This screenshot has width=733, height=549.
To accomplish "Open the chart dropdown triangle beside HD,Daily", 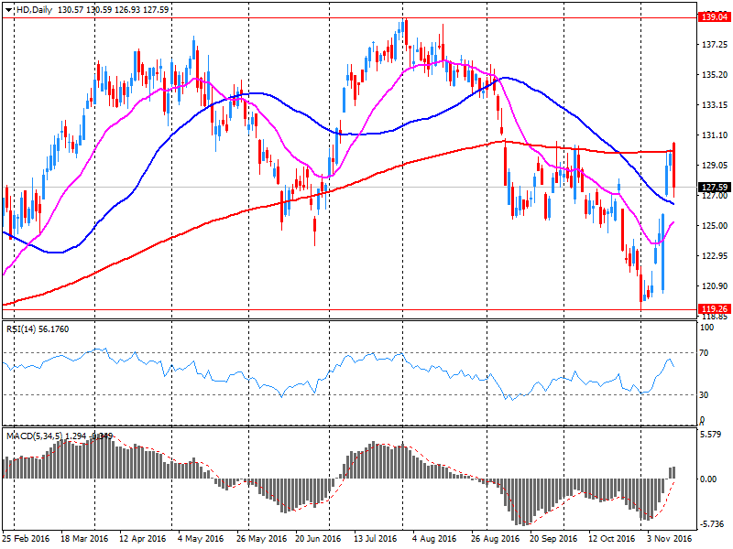I will [8, 10].
